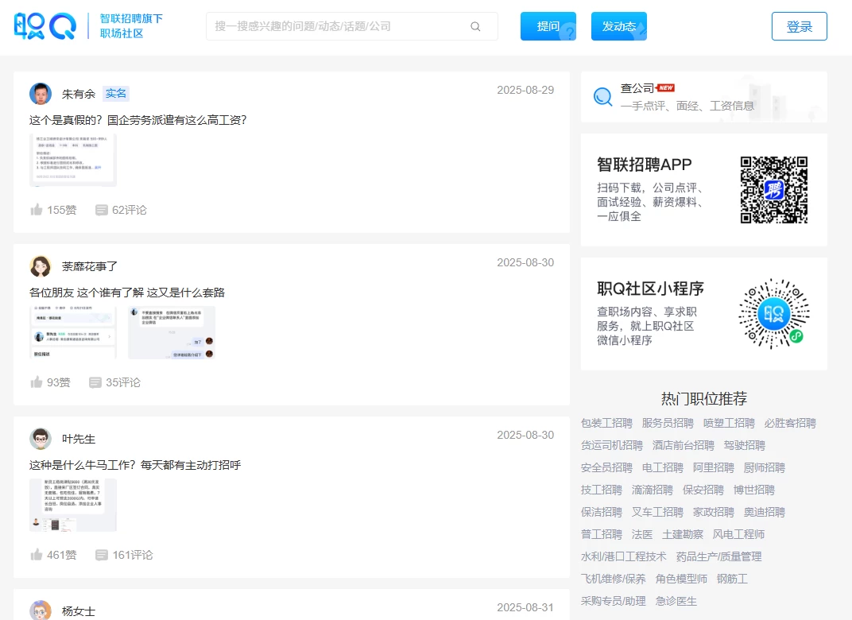
Task: Click the 查公司 magnifier icon
Action: click(x=603, y=97)
